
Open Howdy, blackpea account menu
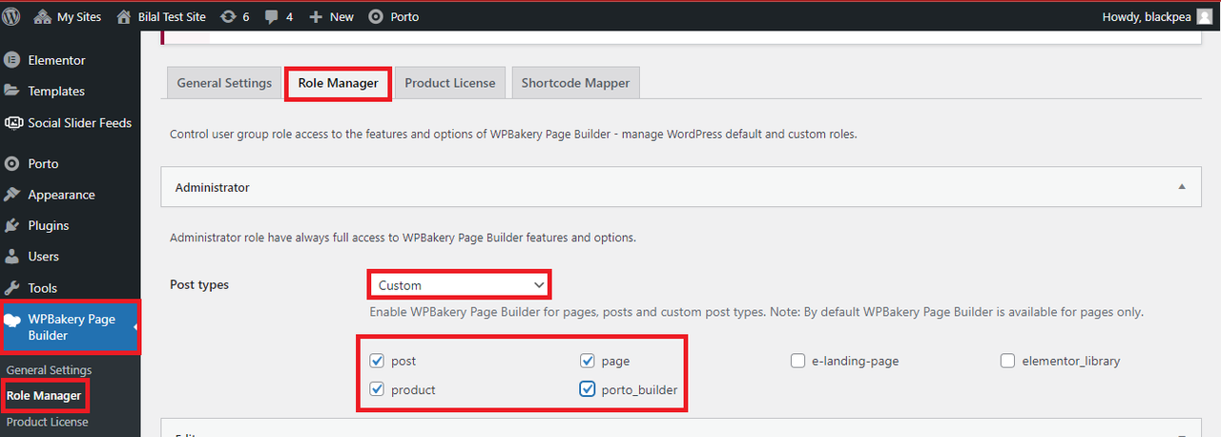[x=1157, y=16]
